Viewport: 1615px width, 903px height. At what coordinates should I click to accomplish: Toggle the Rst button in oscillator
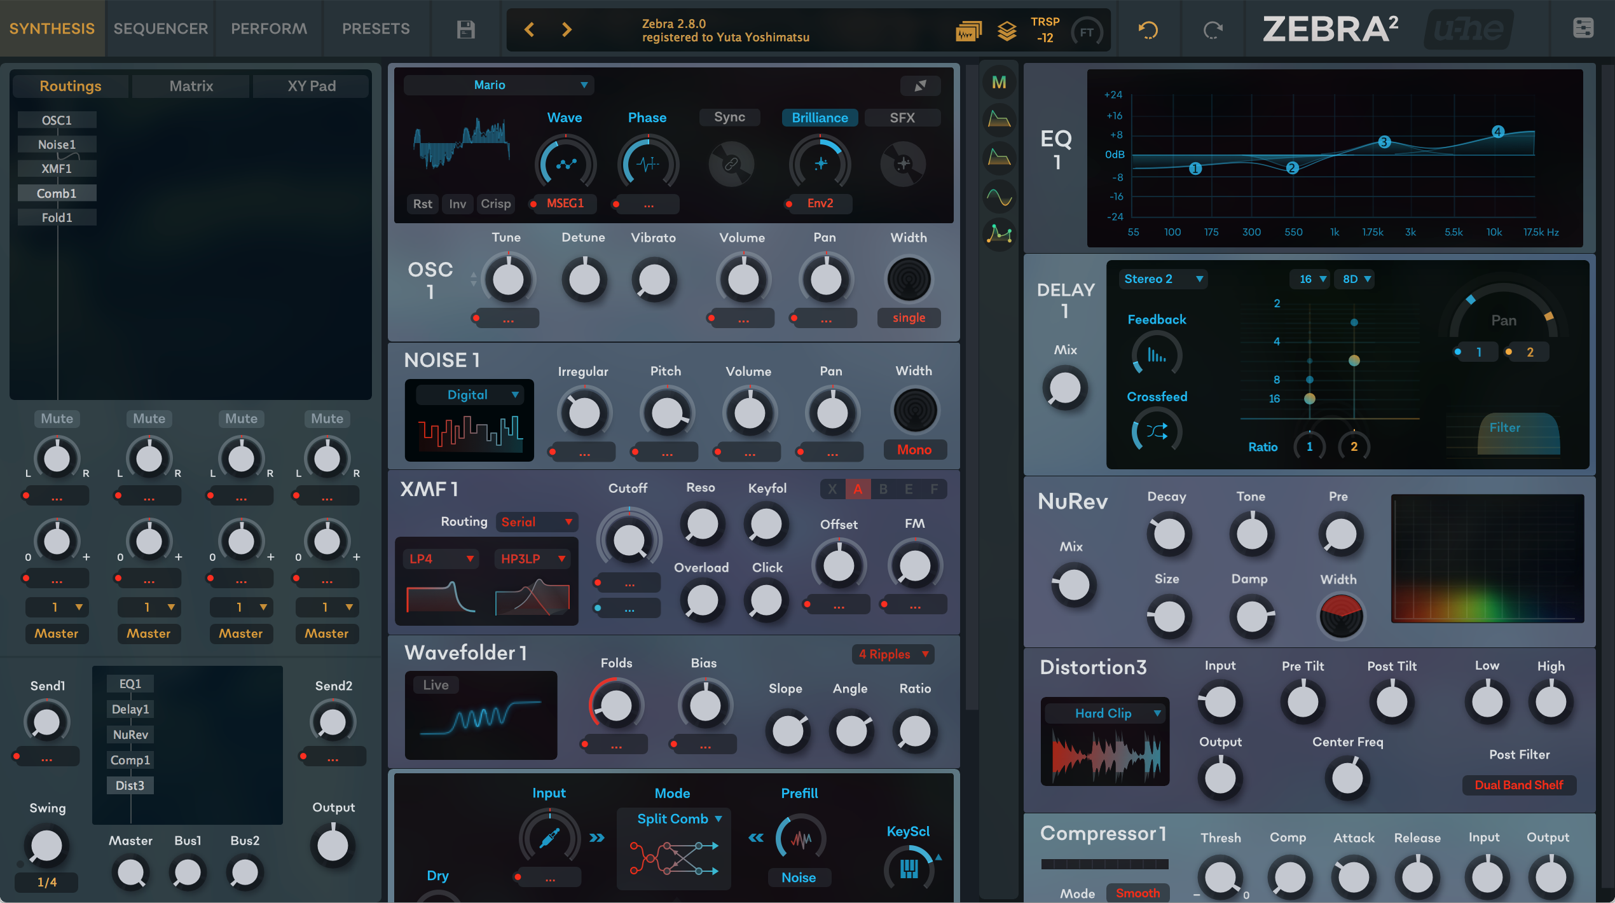click(x=423, y=203)
